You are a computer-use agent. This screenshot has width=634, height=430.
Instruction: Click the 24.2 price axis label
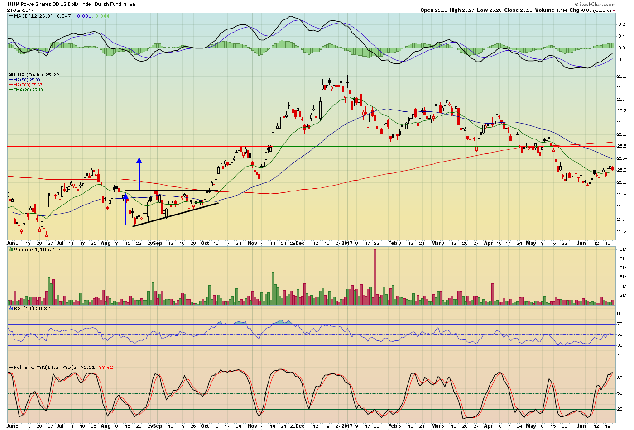[x=622, y=232]
